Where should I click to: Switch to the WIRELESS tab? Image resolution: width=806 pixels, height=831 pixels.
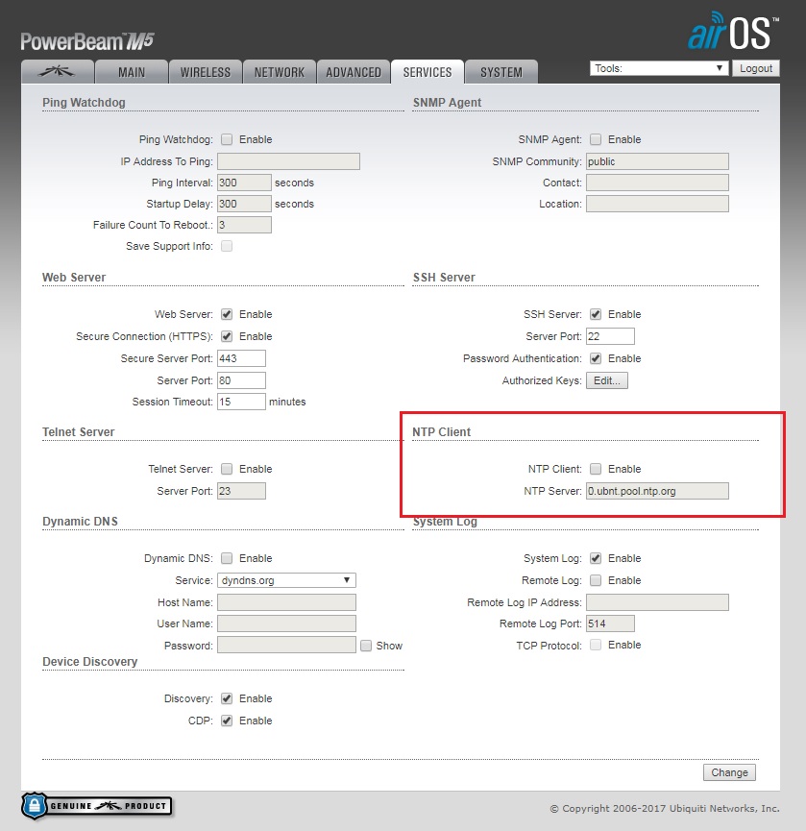[x=205, y=72]
